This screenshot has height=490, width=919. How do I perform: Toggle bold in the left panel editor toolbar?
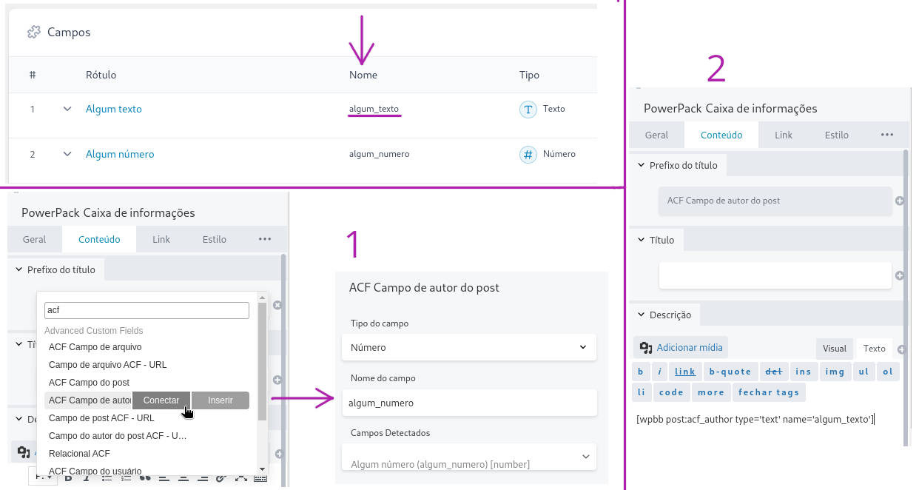coord(68,478)
